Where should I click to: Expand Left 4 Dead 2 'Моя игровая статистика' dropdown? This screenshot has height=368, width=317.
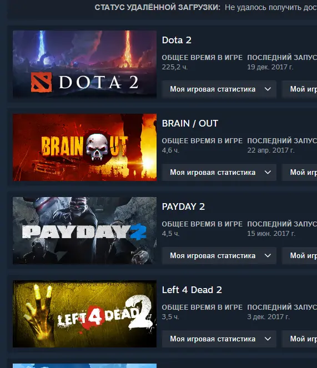pos(219,339)
